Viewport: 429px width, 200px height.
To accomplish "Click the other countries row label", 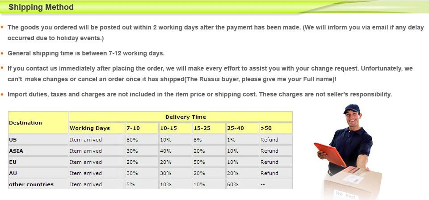I will tap(38, 184).
